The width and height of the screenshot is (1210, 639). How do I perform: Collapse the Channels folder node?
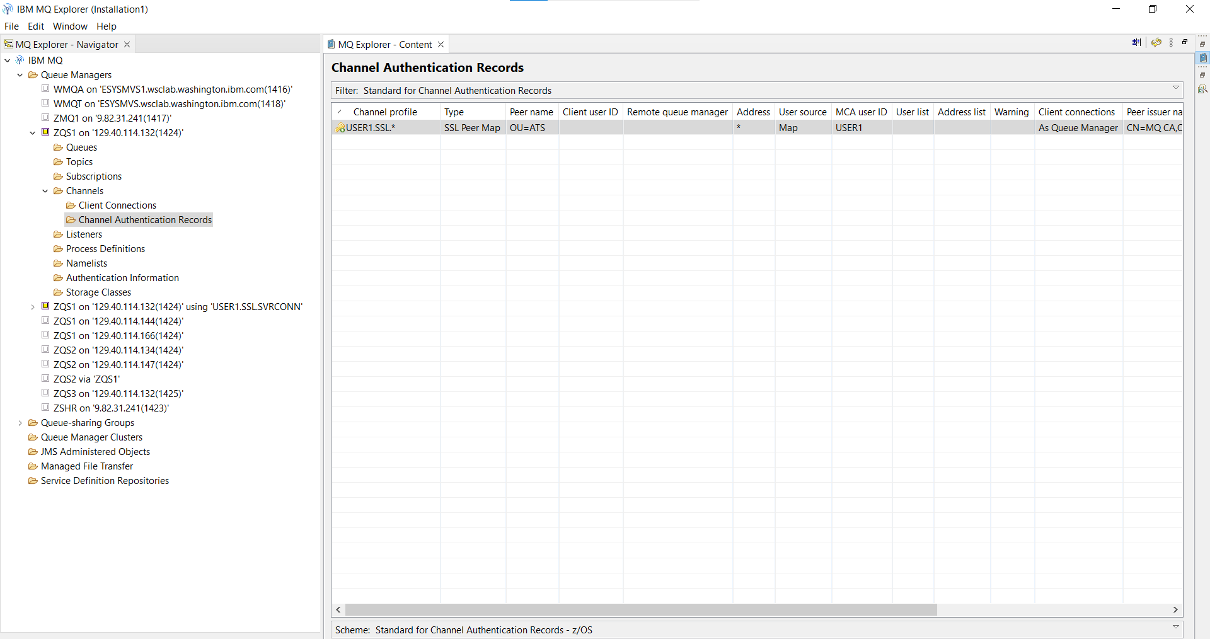(x=45, y=191)
